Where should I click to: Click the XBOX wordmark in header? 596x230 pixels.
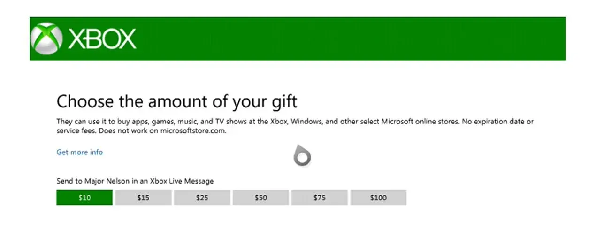click(102, 39)
